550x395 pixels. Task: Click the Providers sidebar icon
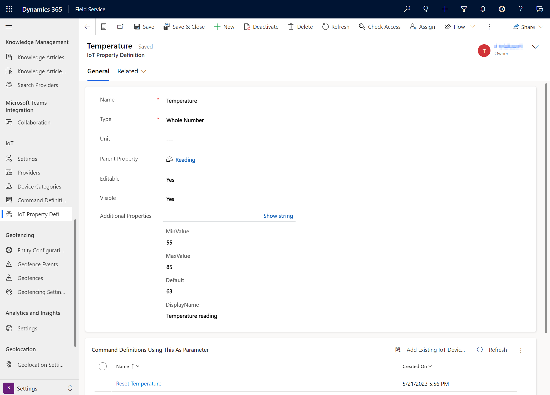pyautogui.click(x=9, y=172)
